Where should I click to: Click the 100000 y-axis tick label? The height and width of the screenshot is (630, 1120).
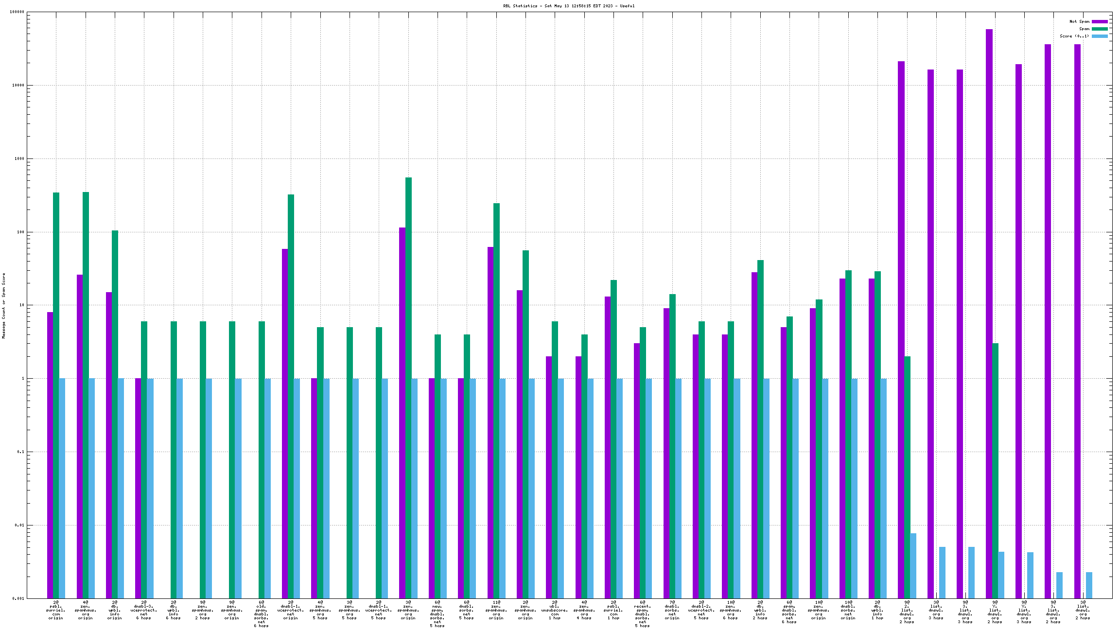tap(17, 12)
